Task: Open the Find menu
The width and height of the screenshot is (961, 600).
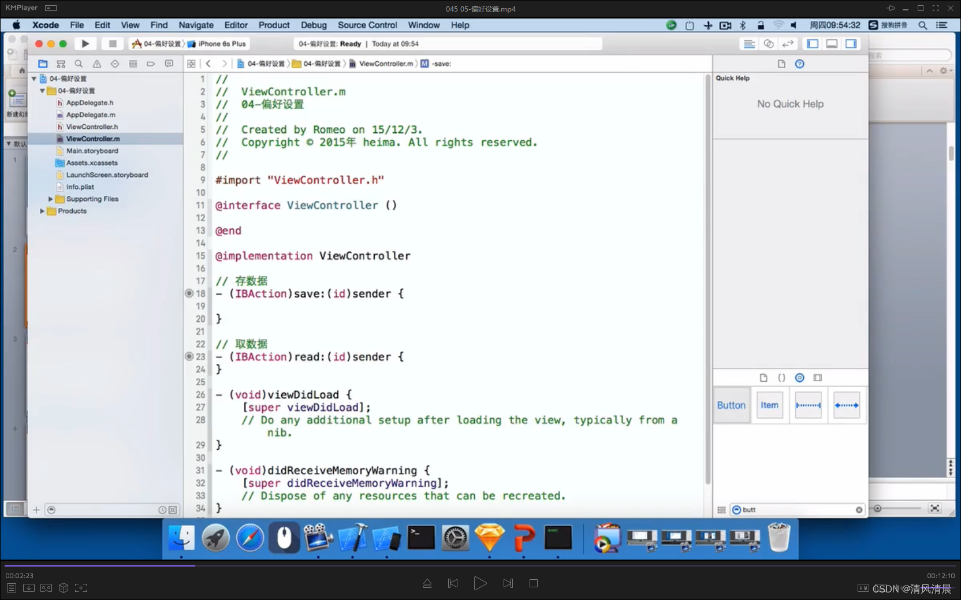Action: [x=159, y=25]
